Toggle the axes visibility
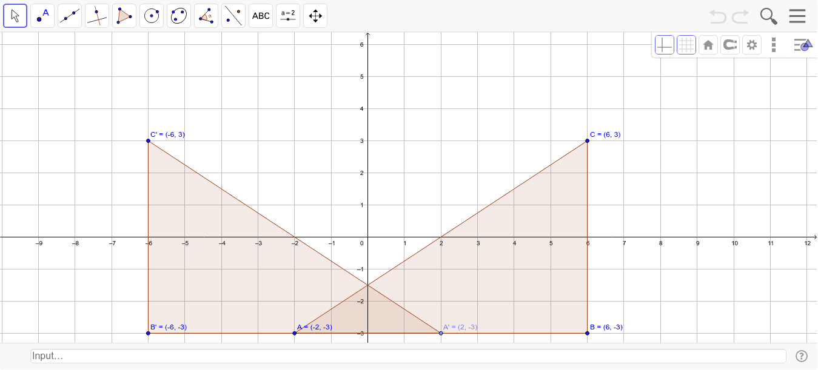The image size is (818, 370). (x=665, y=44)
